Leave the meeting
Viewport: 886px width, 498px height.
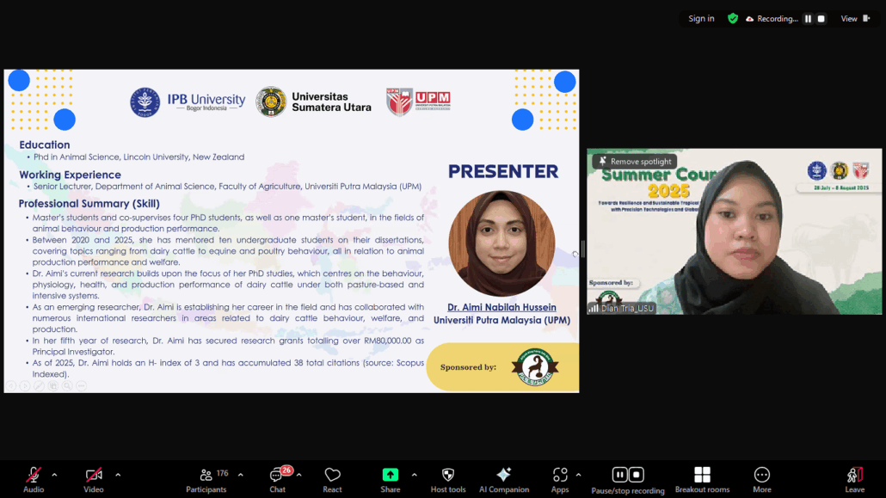coord(854,476)
